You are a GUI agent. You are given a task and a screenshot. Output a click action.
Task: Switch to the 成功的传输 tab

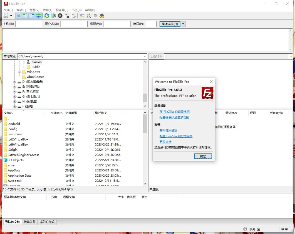tap(47, 222)
